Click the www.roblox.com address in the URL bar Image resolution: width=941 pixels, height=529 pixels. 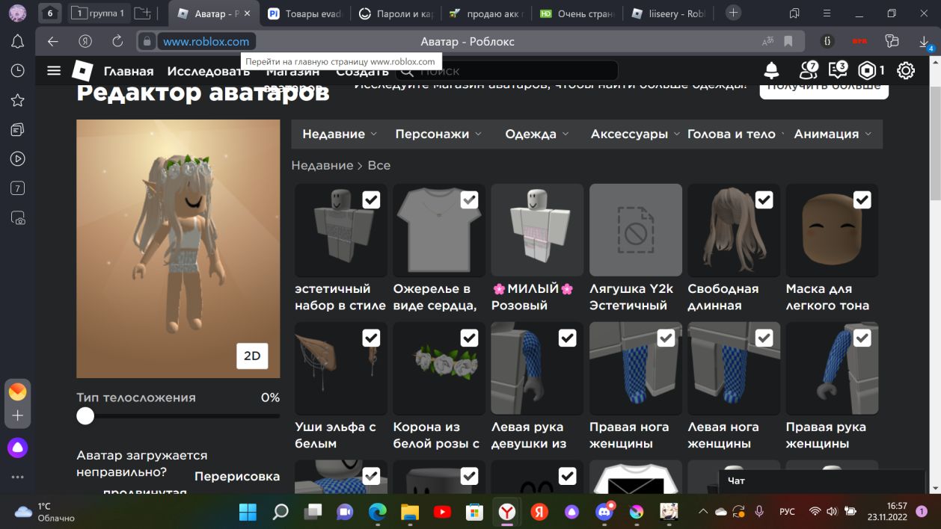[x=206, y=42]
